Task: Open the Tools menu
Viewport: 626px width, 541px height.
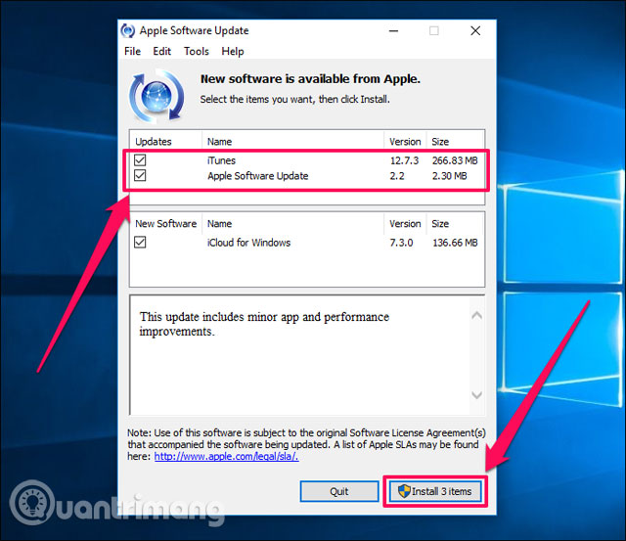Action: point(197,52)
